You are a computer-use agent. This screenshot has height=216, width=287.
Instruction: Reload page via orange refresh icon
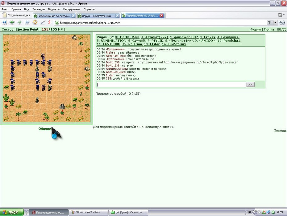click(35, 22)
